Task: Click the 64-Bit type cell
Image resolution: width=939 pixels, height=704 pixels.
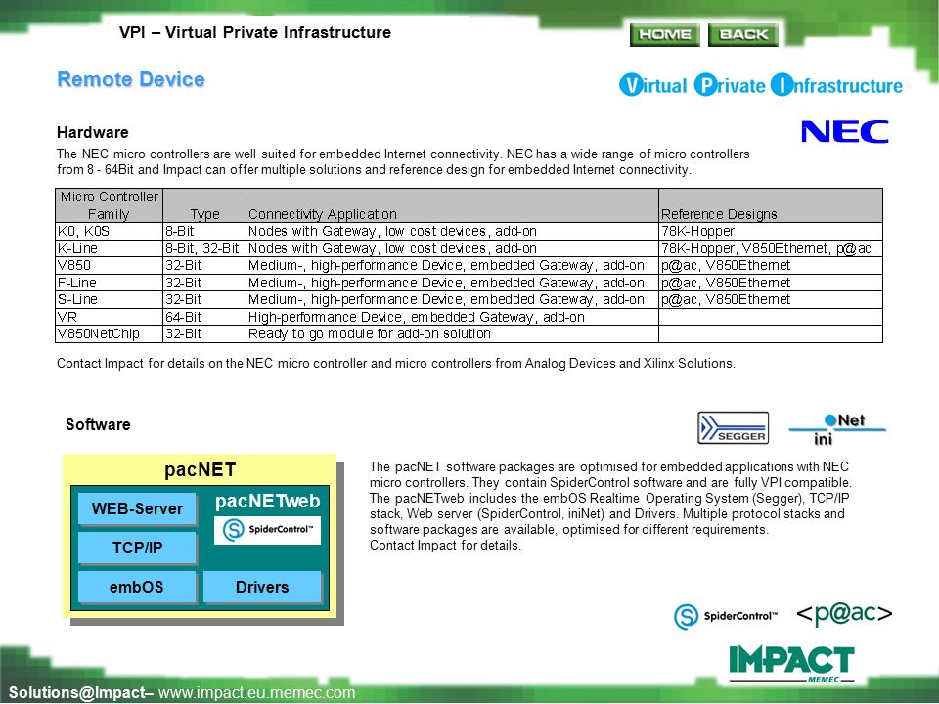Action: pyautogui.click(x=204, y=317)
